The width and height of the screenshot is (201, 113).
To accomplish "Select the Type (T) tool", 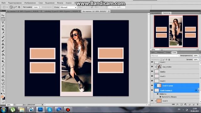I will tap(3, 69).
